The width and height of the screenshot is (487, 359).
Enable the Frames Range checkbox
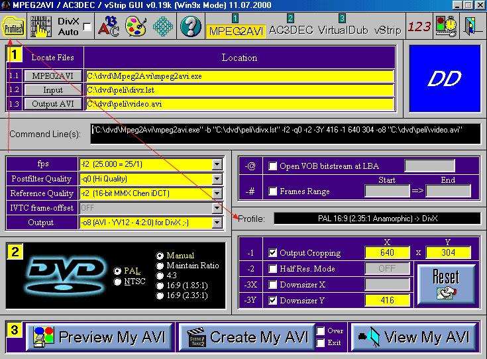(x=272, y=191)
